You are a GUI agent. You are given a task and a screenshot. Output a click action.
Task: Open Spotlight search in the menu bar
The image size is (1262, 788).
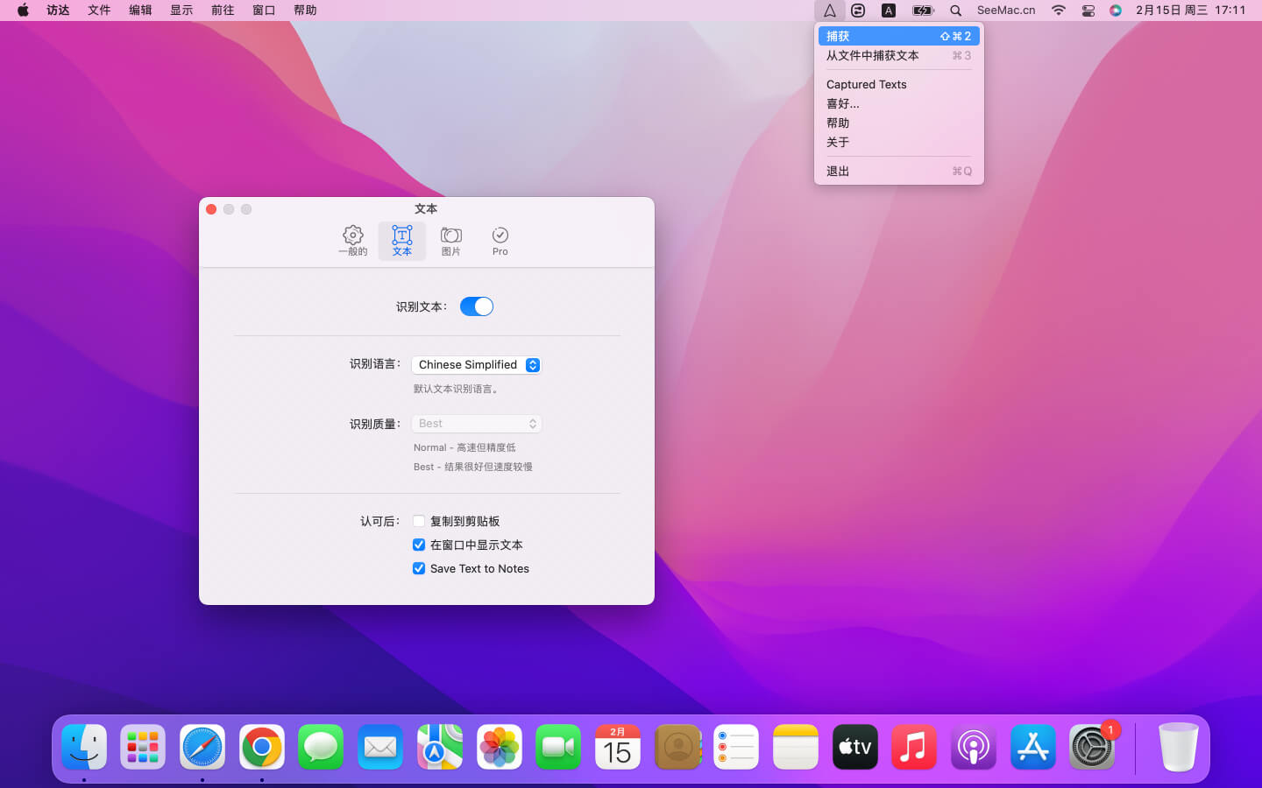(955, 11)
